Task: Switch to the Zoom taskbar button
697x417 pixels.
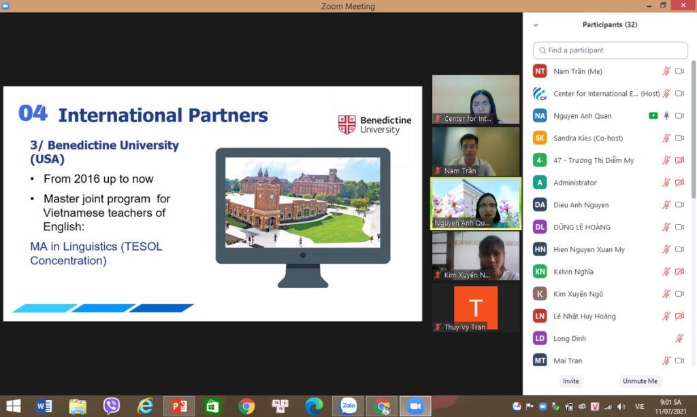Action: click(415, 406)
